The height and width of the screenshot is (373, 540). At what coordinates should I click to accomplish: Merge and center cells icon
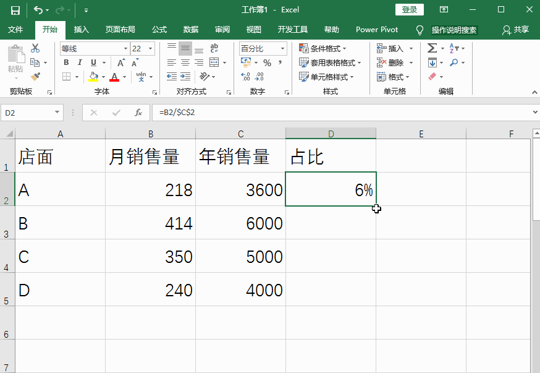tap(214, 62)
